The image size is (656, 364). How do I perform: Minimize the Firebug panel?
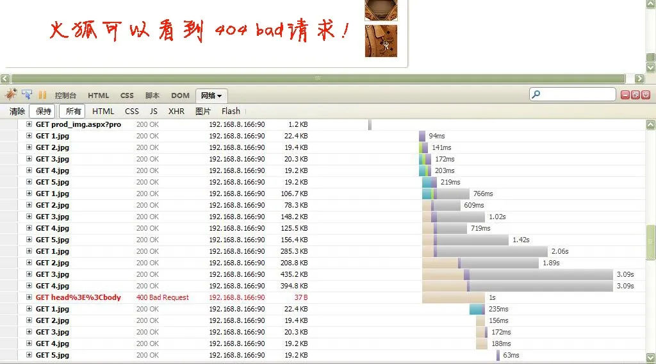(625, 95)
